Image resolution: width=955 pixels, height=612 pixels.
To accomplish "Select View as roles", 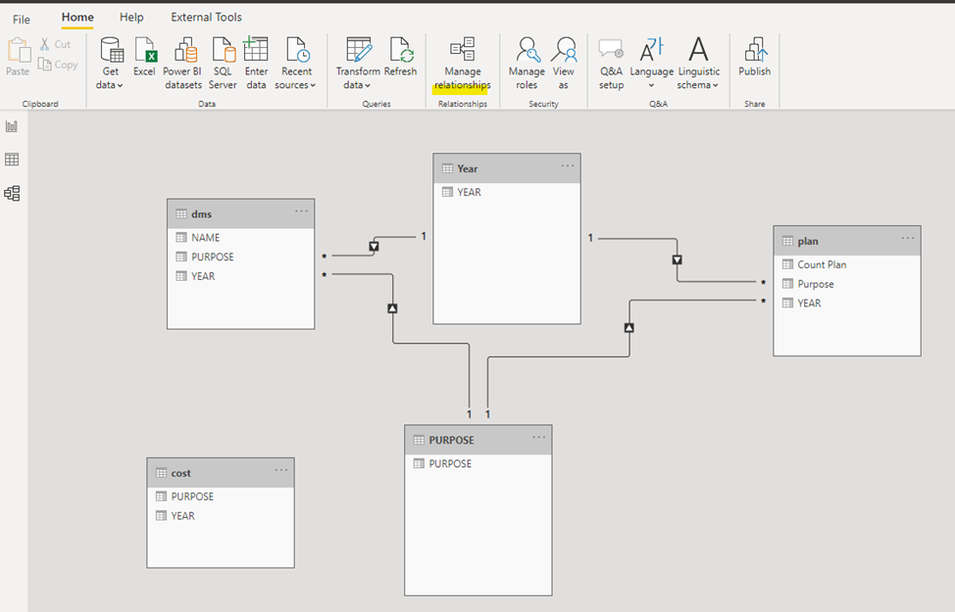I will click(564, 64).
